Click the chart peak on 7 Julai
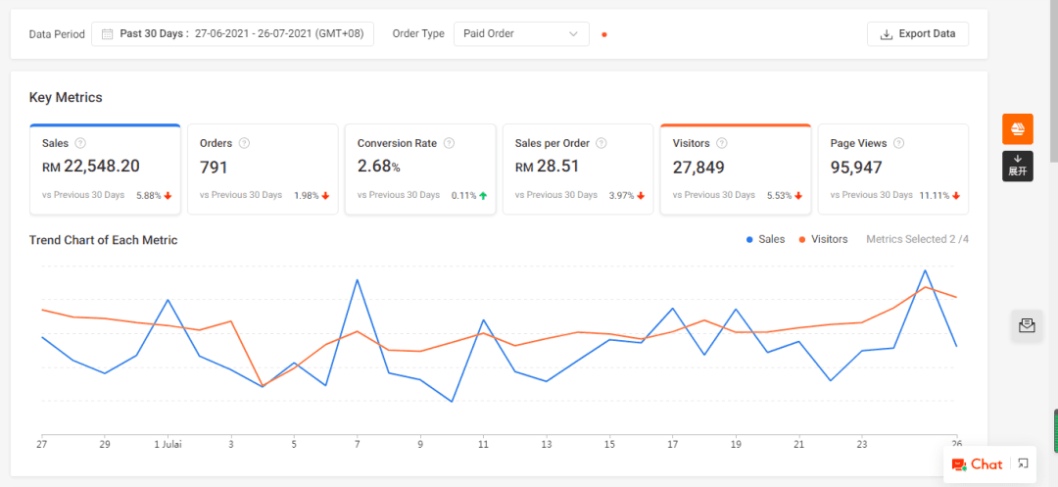 (x=357, y=280)
